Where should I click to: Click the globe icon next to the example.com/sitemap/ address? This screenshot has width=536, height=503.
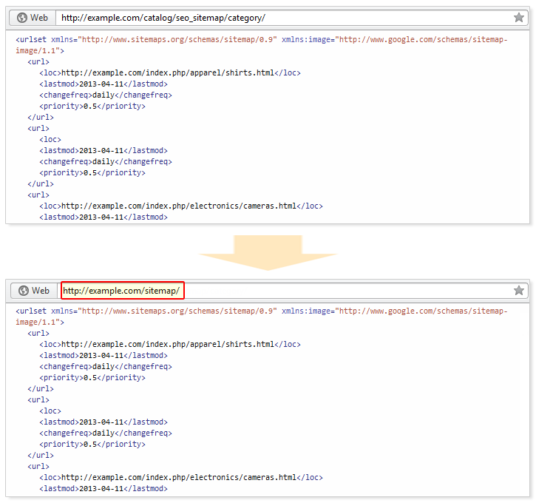pyautogui.click(x=24, y=291)
